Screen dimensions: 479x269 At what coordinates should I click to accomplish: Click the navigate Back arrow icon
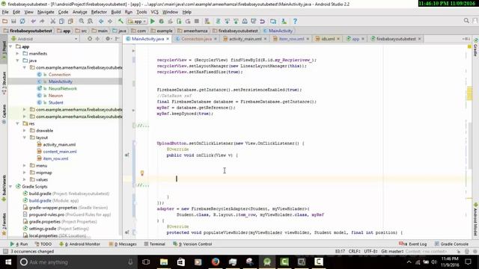[x=101, y=22]
